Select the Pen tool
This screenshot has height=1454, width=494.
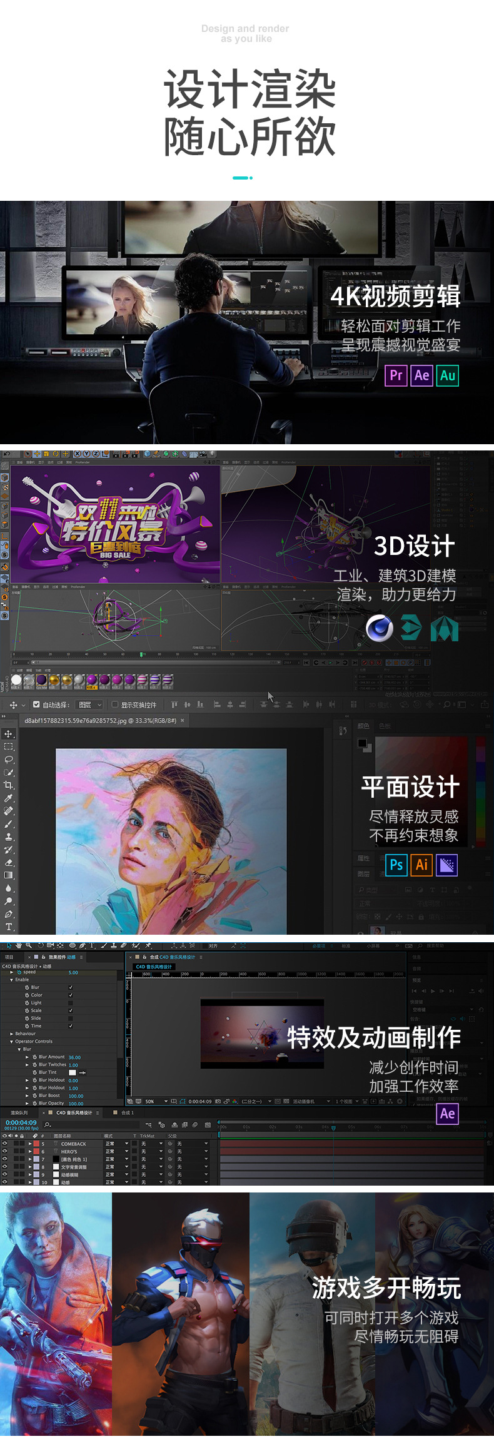[9, 913]
